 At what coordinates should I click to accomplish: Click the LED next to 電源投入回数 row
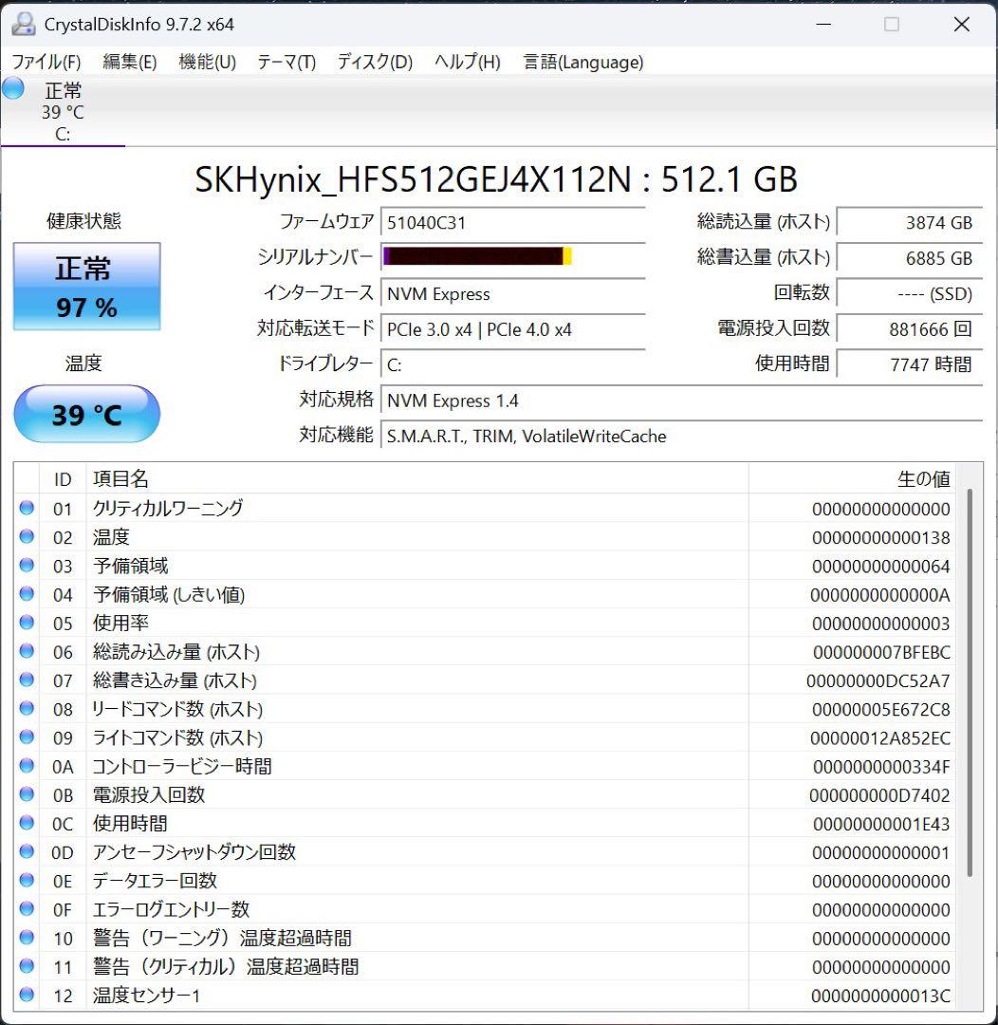pyautogui.click(x=26, y=795)
